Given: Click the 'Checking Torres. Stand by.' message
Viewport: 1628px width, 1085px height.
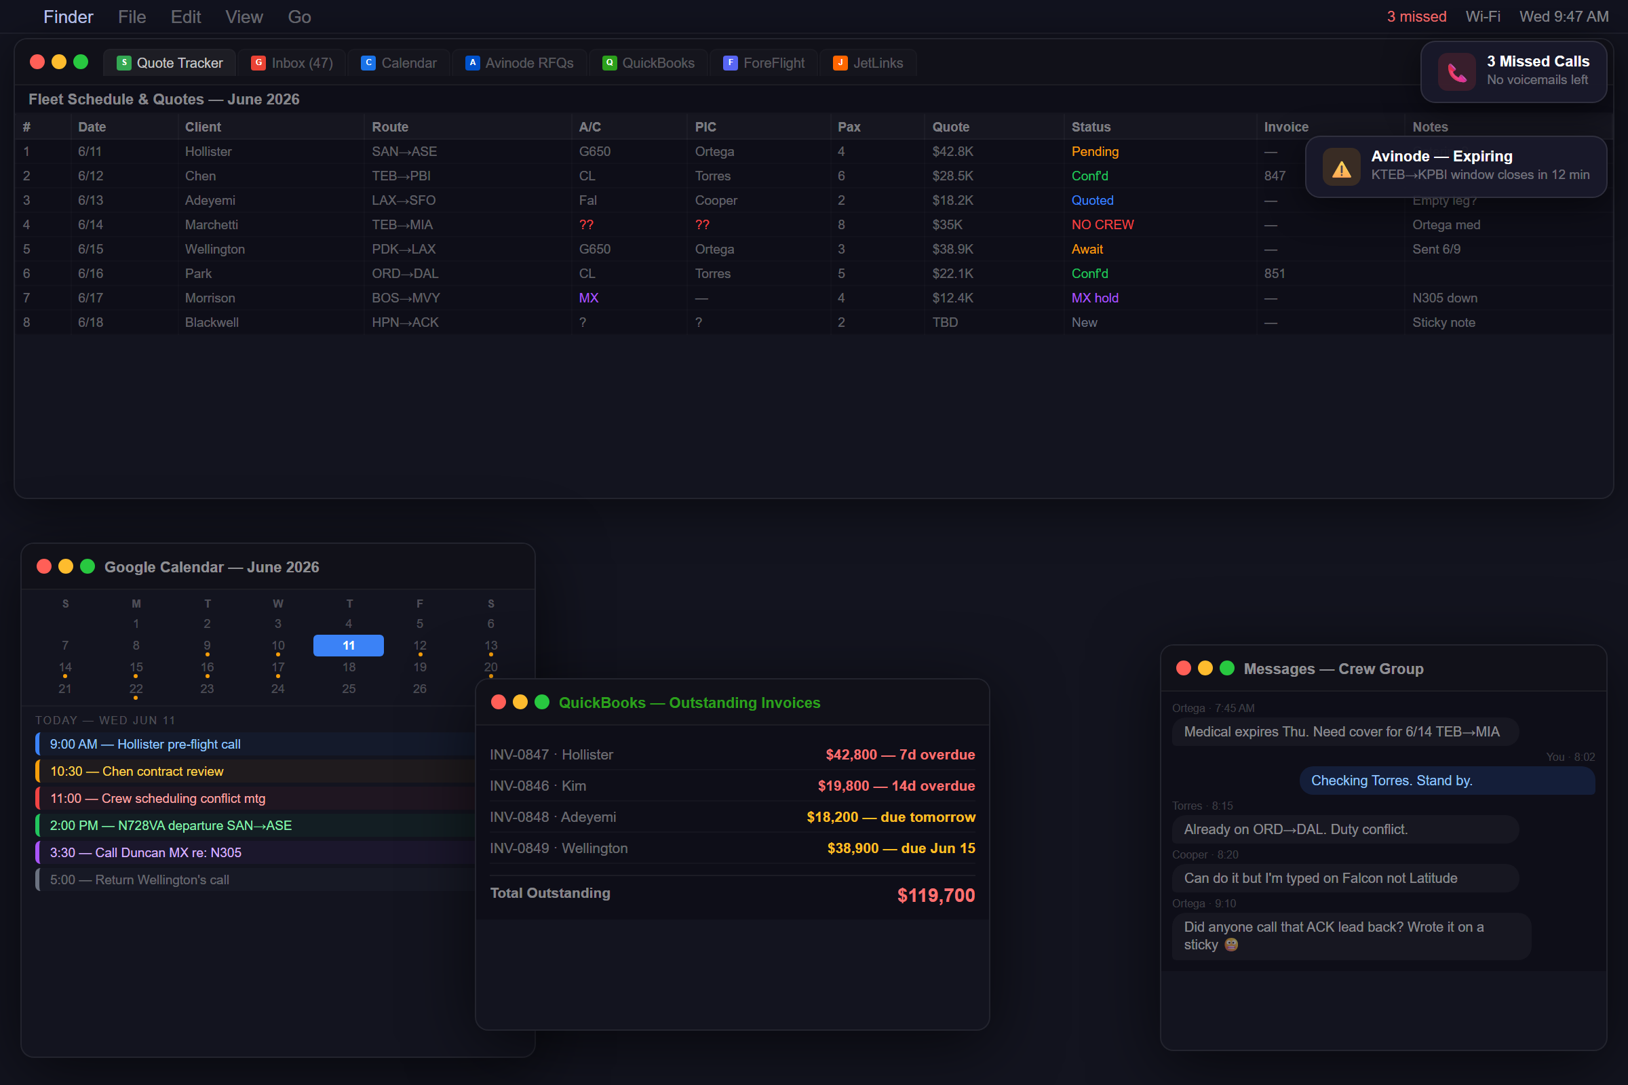Looking at the screenshot, I should [1448, 781].
